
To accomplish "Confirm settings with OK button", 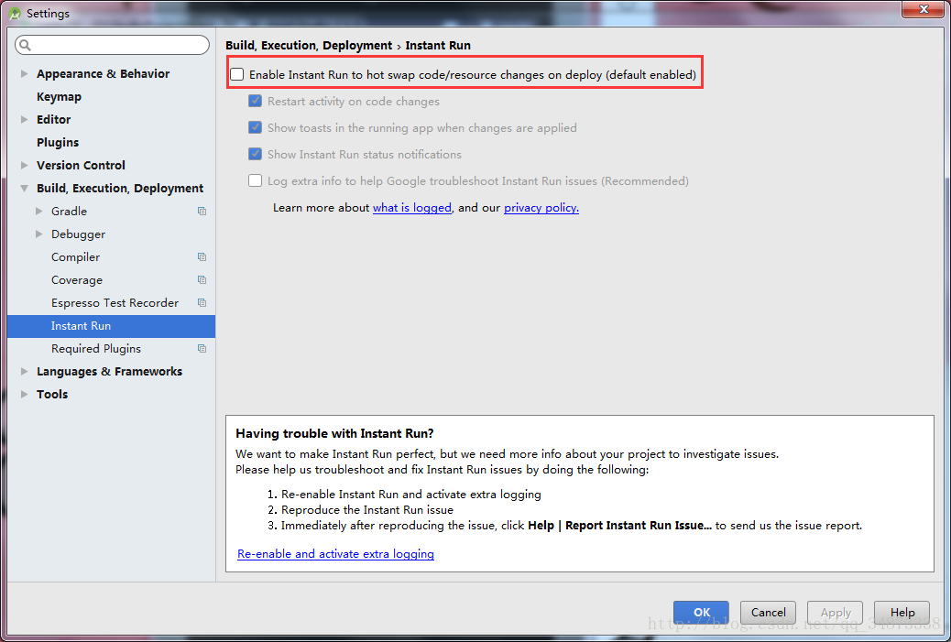I will coord(701,613).
